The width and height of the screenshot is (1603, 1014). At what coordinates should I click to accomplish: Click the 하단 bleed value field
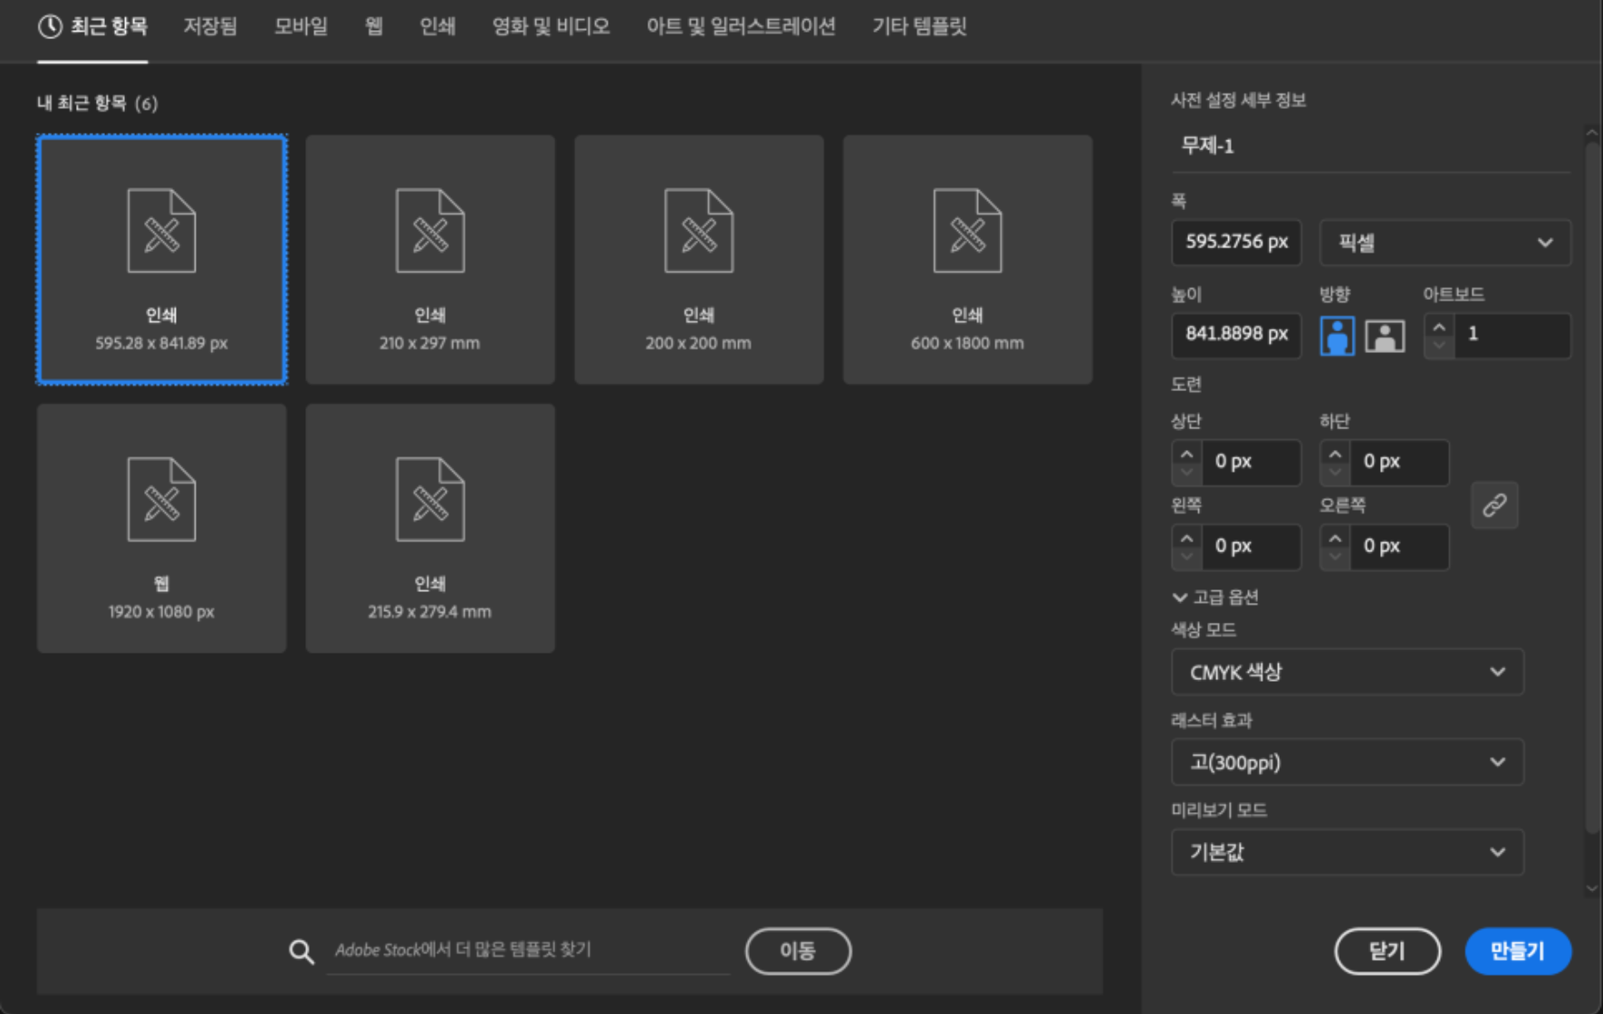click(1400, 463)
